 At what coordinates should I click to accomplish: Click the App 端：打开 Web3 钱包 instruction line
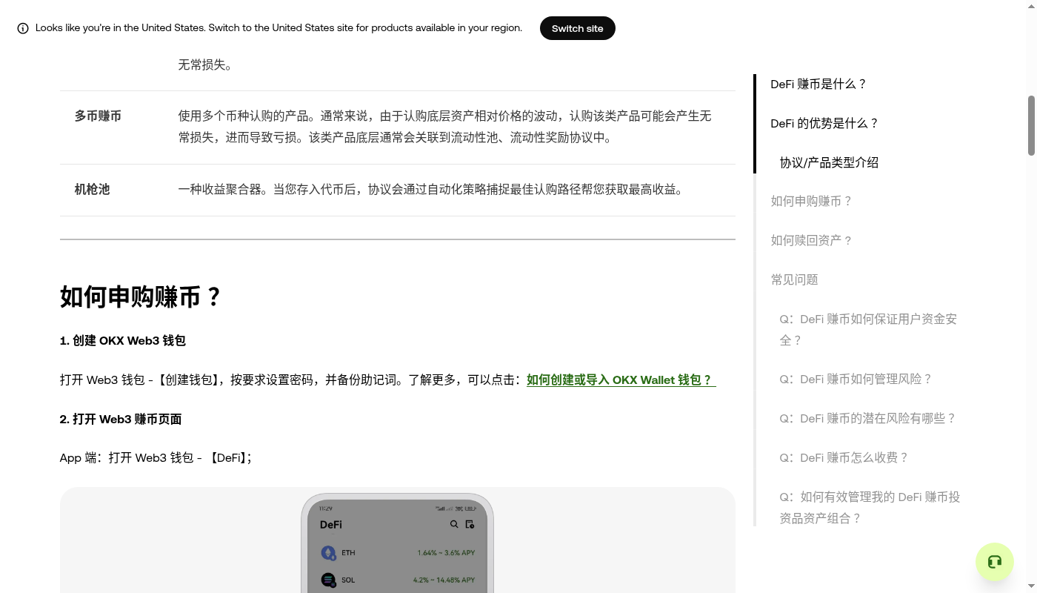(156, 458)
